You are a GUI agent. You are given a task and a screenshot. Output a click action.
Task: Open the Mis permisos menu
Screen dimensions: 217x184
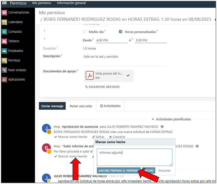point(42,3)
